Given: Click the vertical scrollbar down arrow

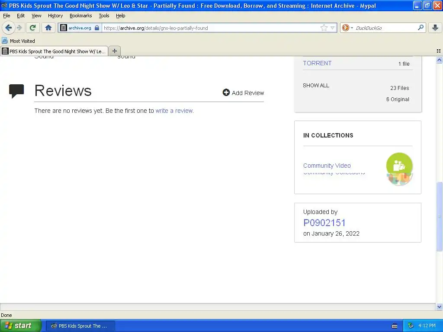Looking at the screenshot, I should point(439,306).
